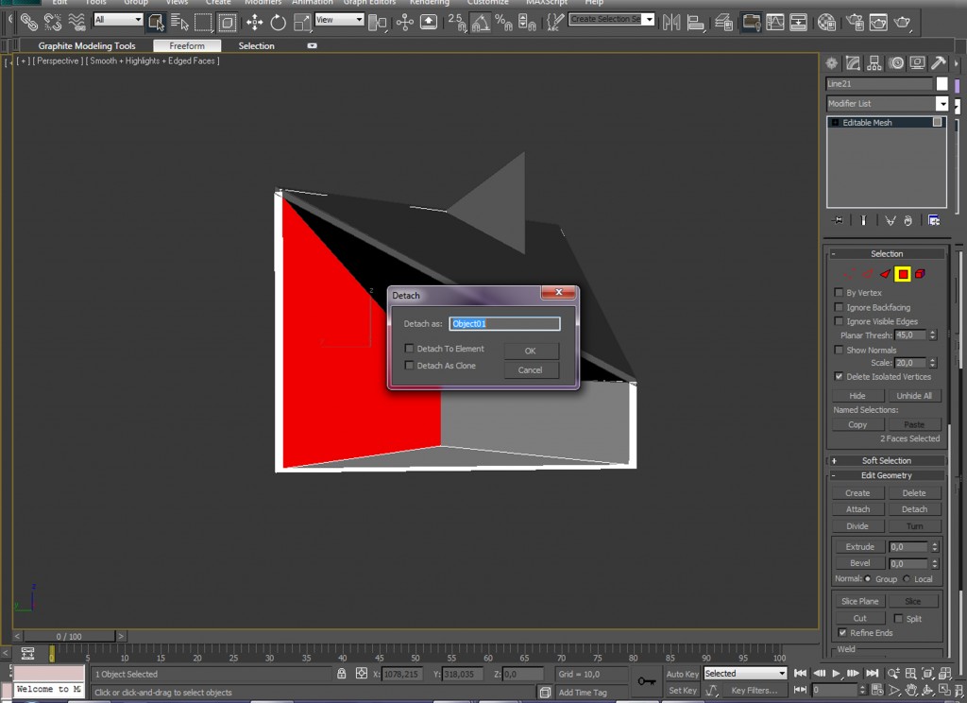Open the Selected key filter dropdown
This screenshot has width=967, height=703.
[x=746, y=674]
